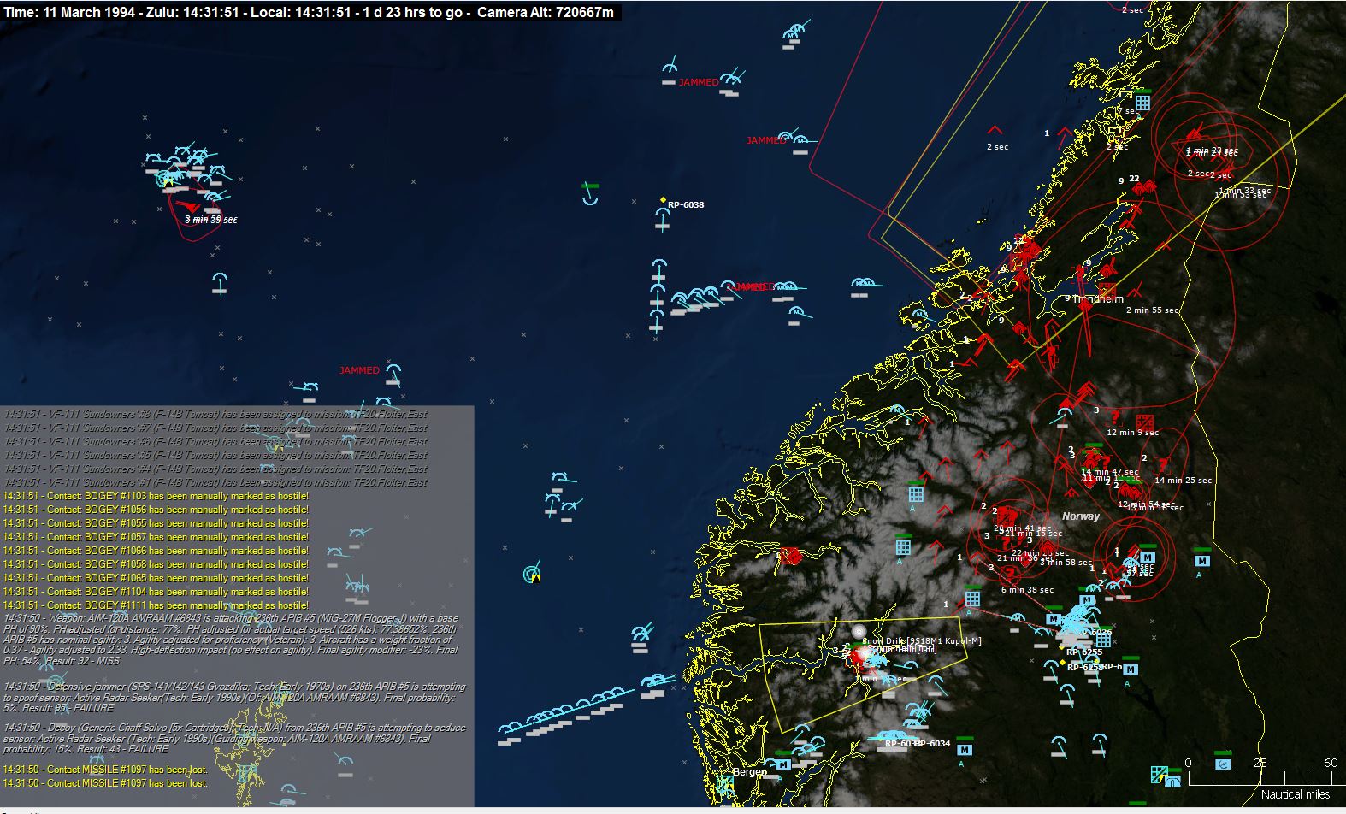Screen dimensions: 1346x814
Task: Select the red building icon above the Trondheim label
Action: pyautogui.click(x=1107, y=290)
